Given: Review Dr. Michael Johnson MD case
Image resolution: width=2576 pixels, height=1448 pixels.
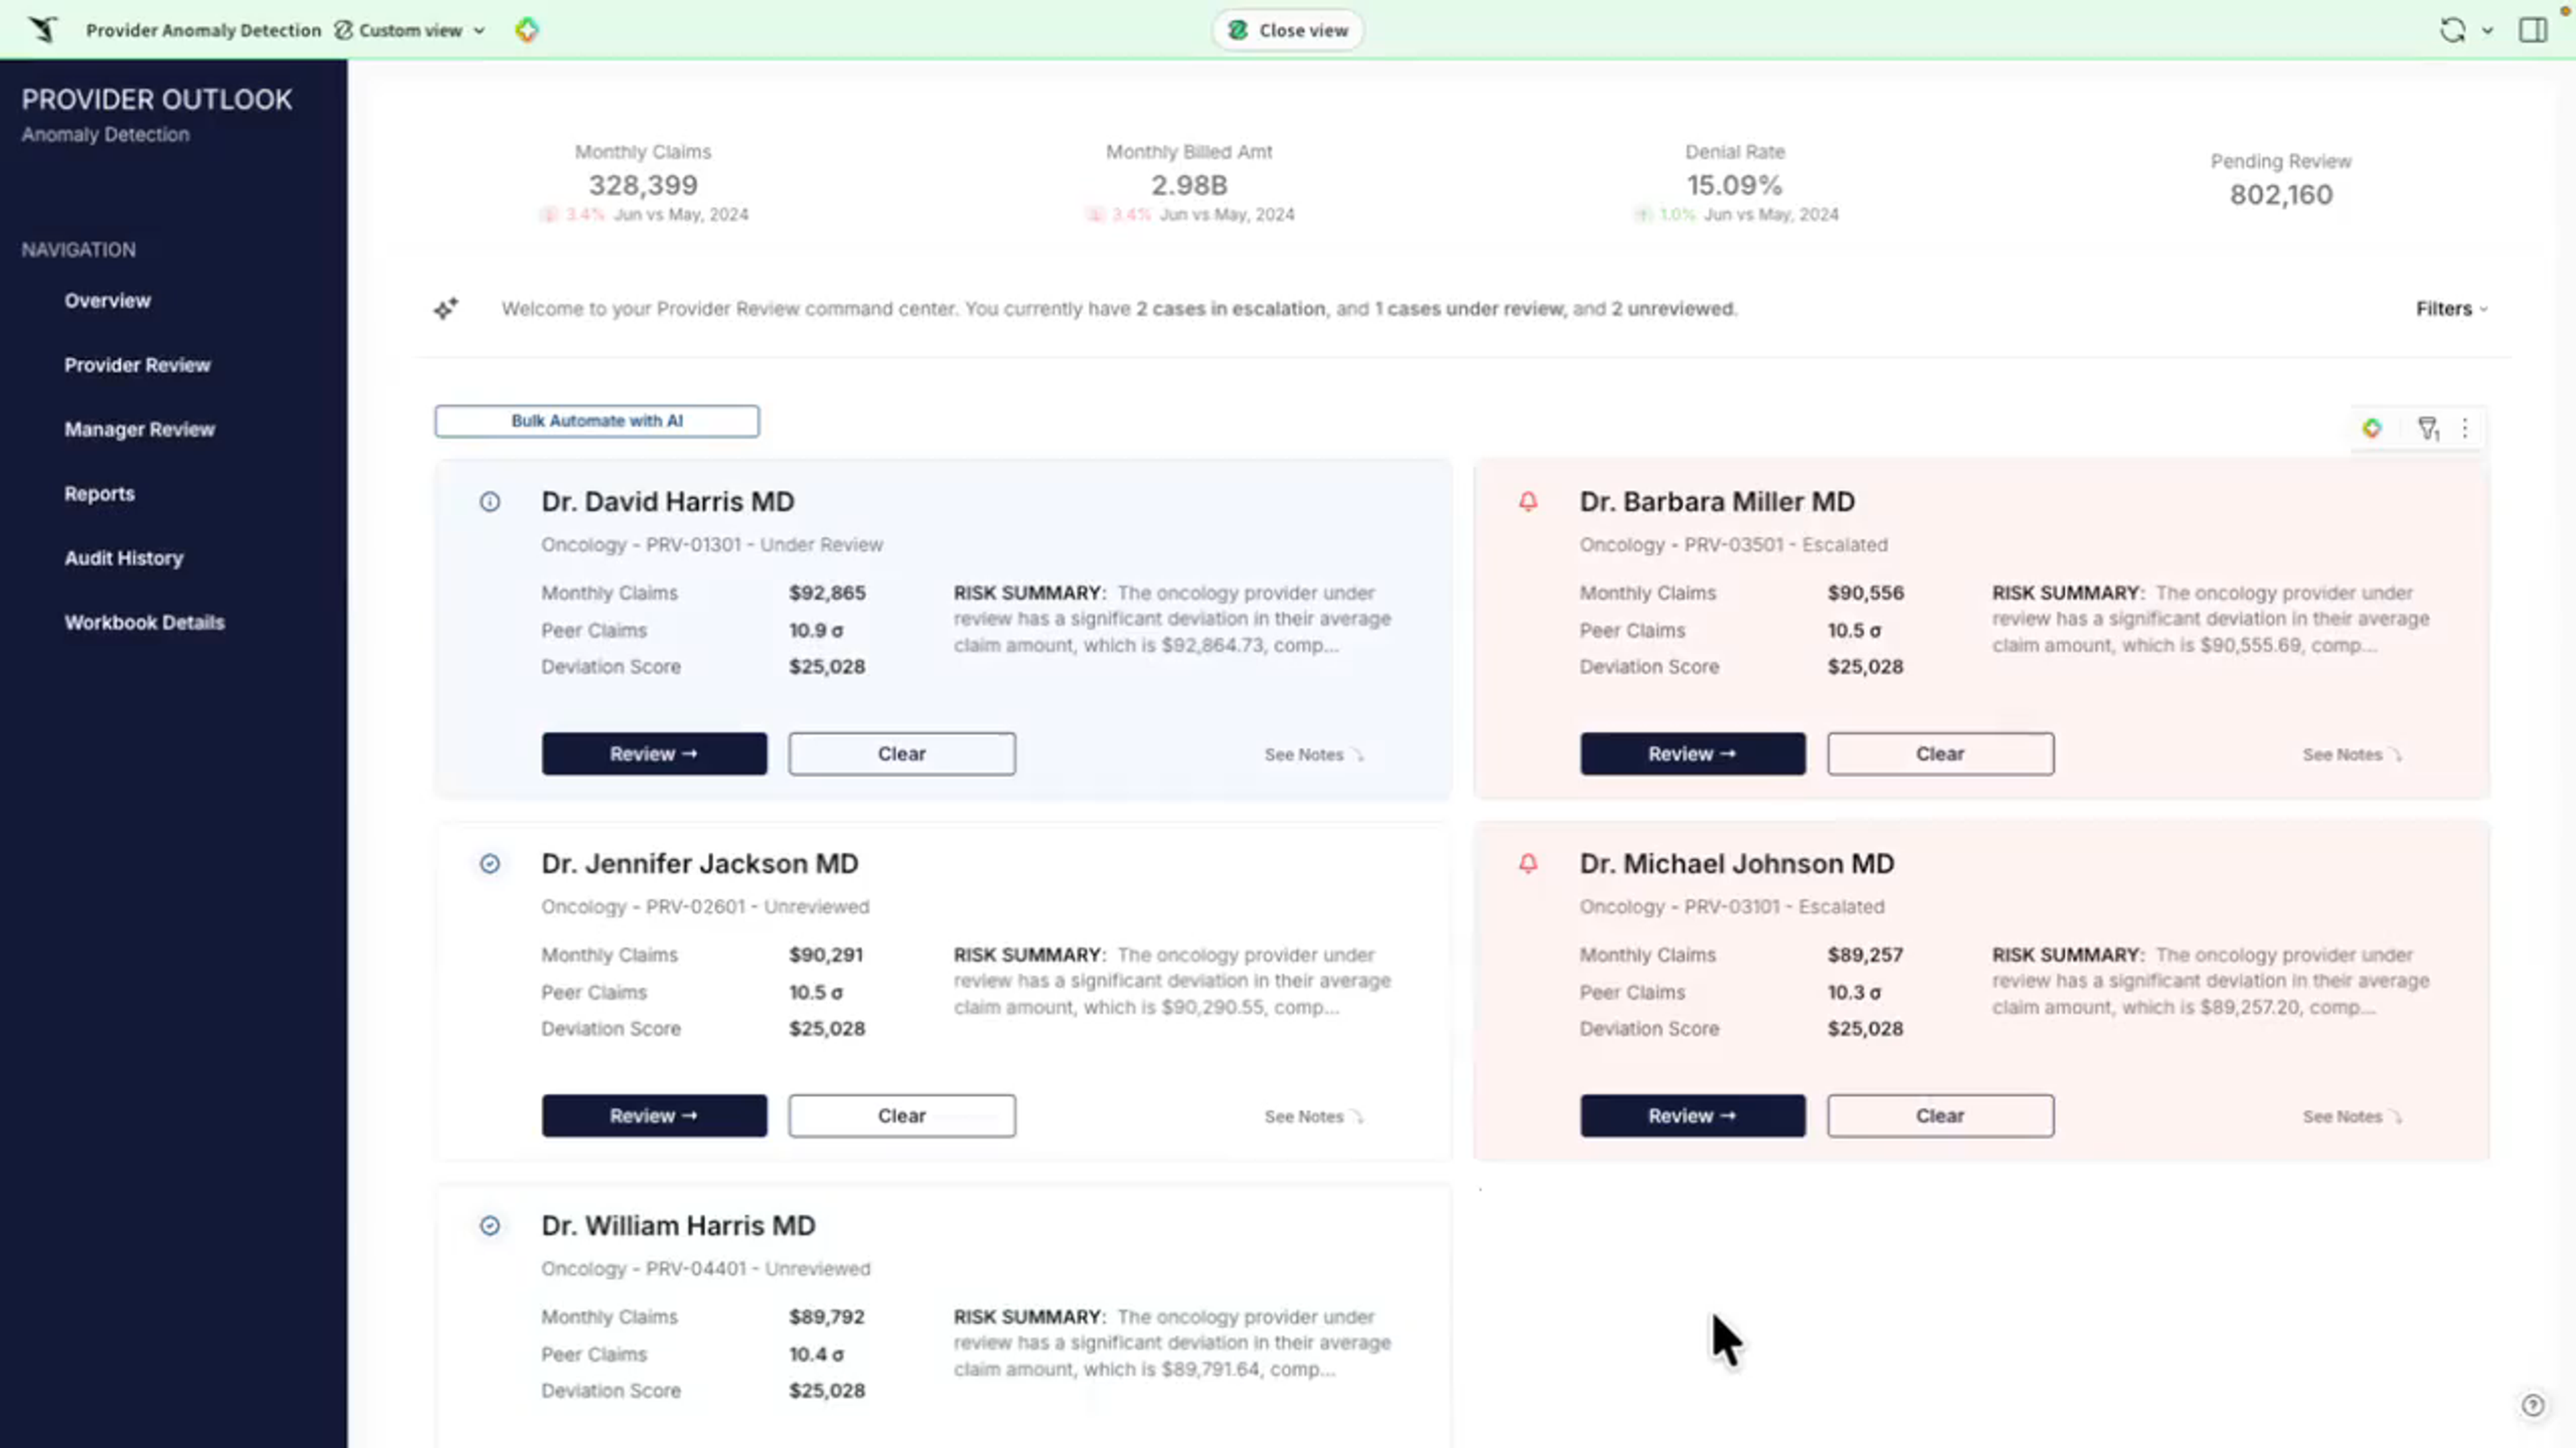Looking at the screenshot, I should coord(1692,1115).
